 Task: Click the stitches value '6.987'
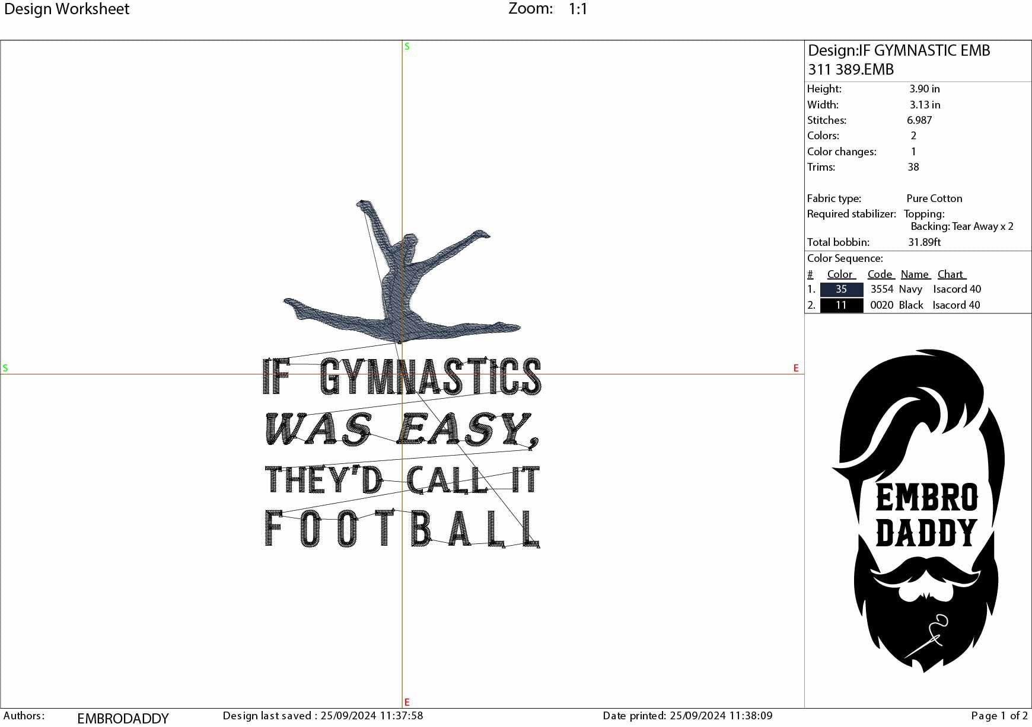point(919,120)
